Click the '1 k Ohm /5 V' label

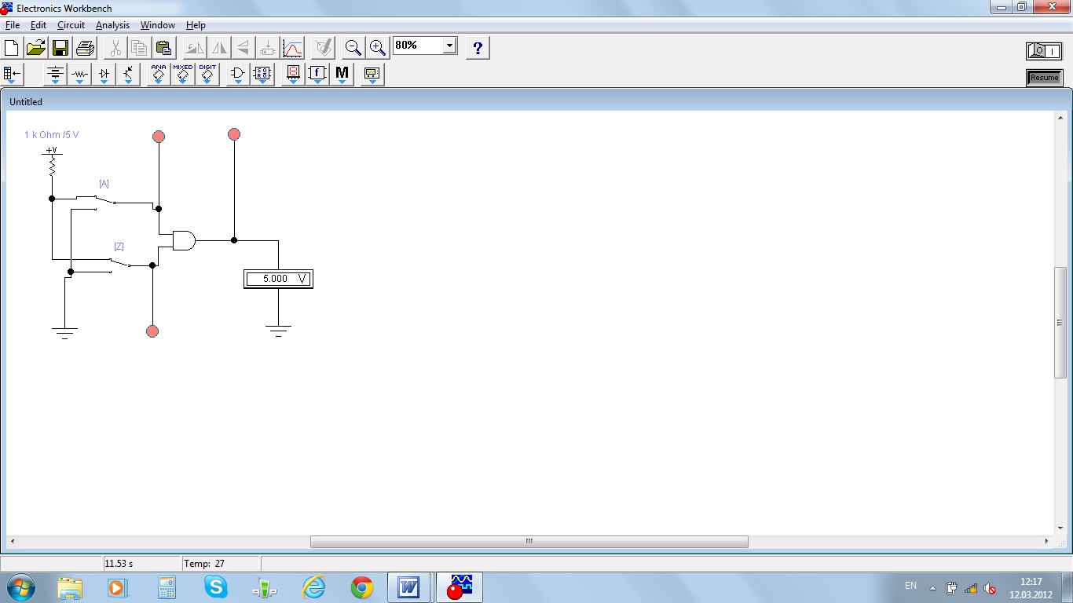pos(52,135)
